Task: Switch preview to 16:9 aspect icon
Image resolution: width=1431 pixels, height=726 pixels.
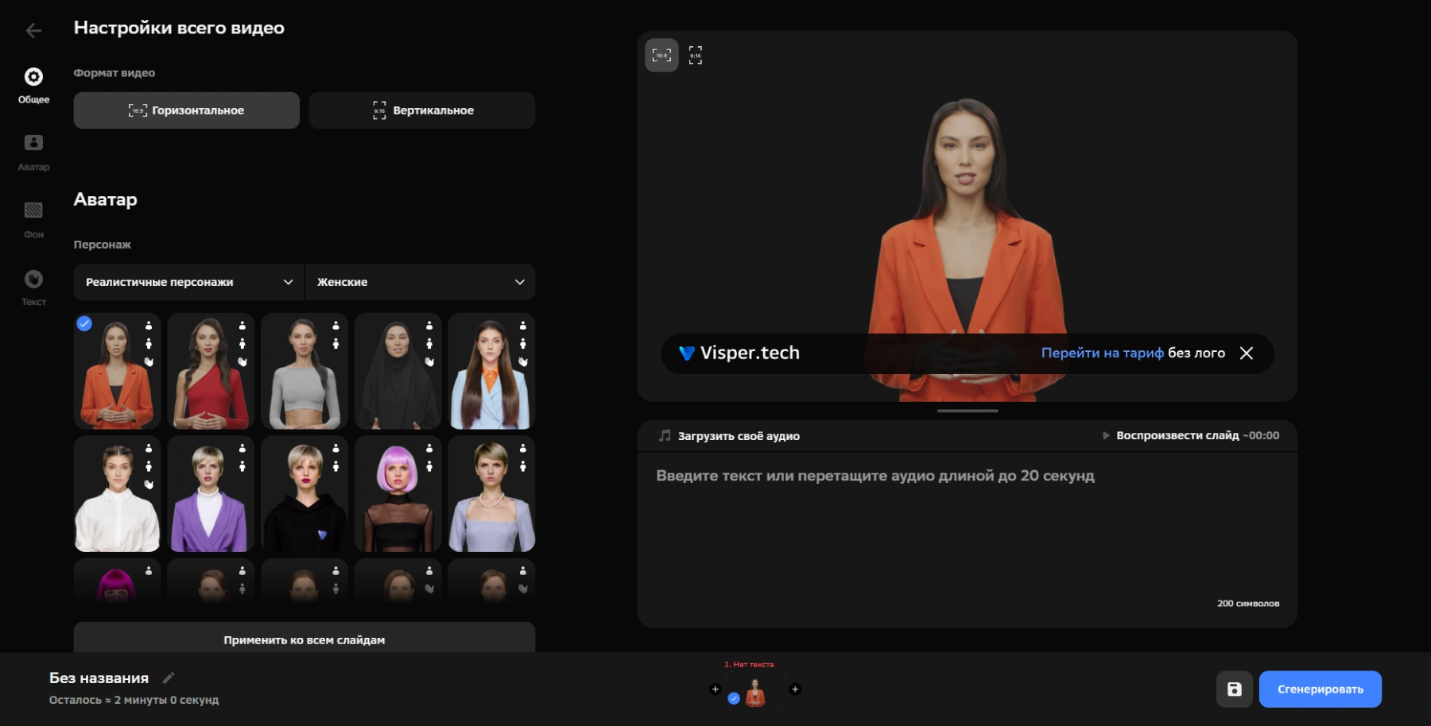Action: (661, 55)
